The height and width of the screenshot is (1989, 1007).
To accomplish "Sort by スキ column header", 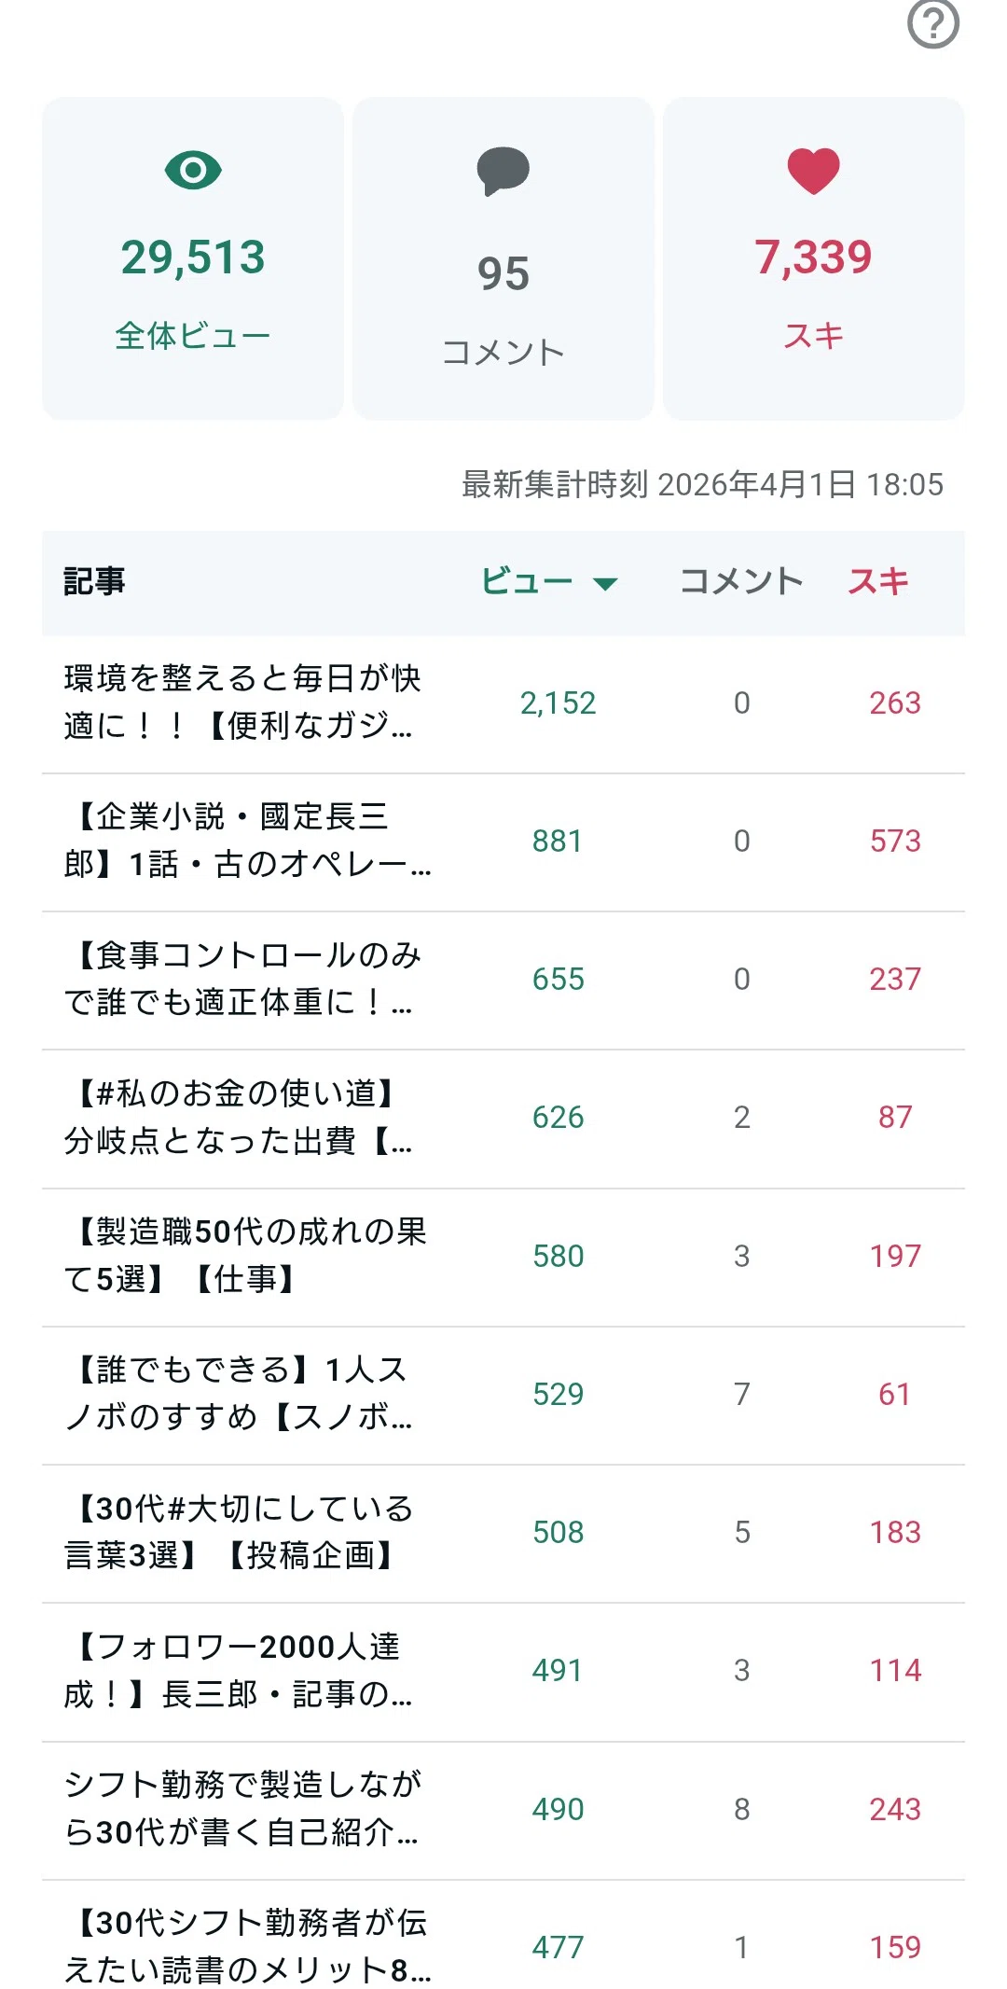I will tap(877, 581).
